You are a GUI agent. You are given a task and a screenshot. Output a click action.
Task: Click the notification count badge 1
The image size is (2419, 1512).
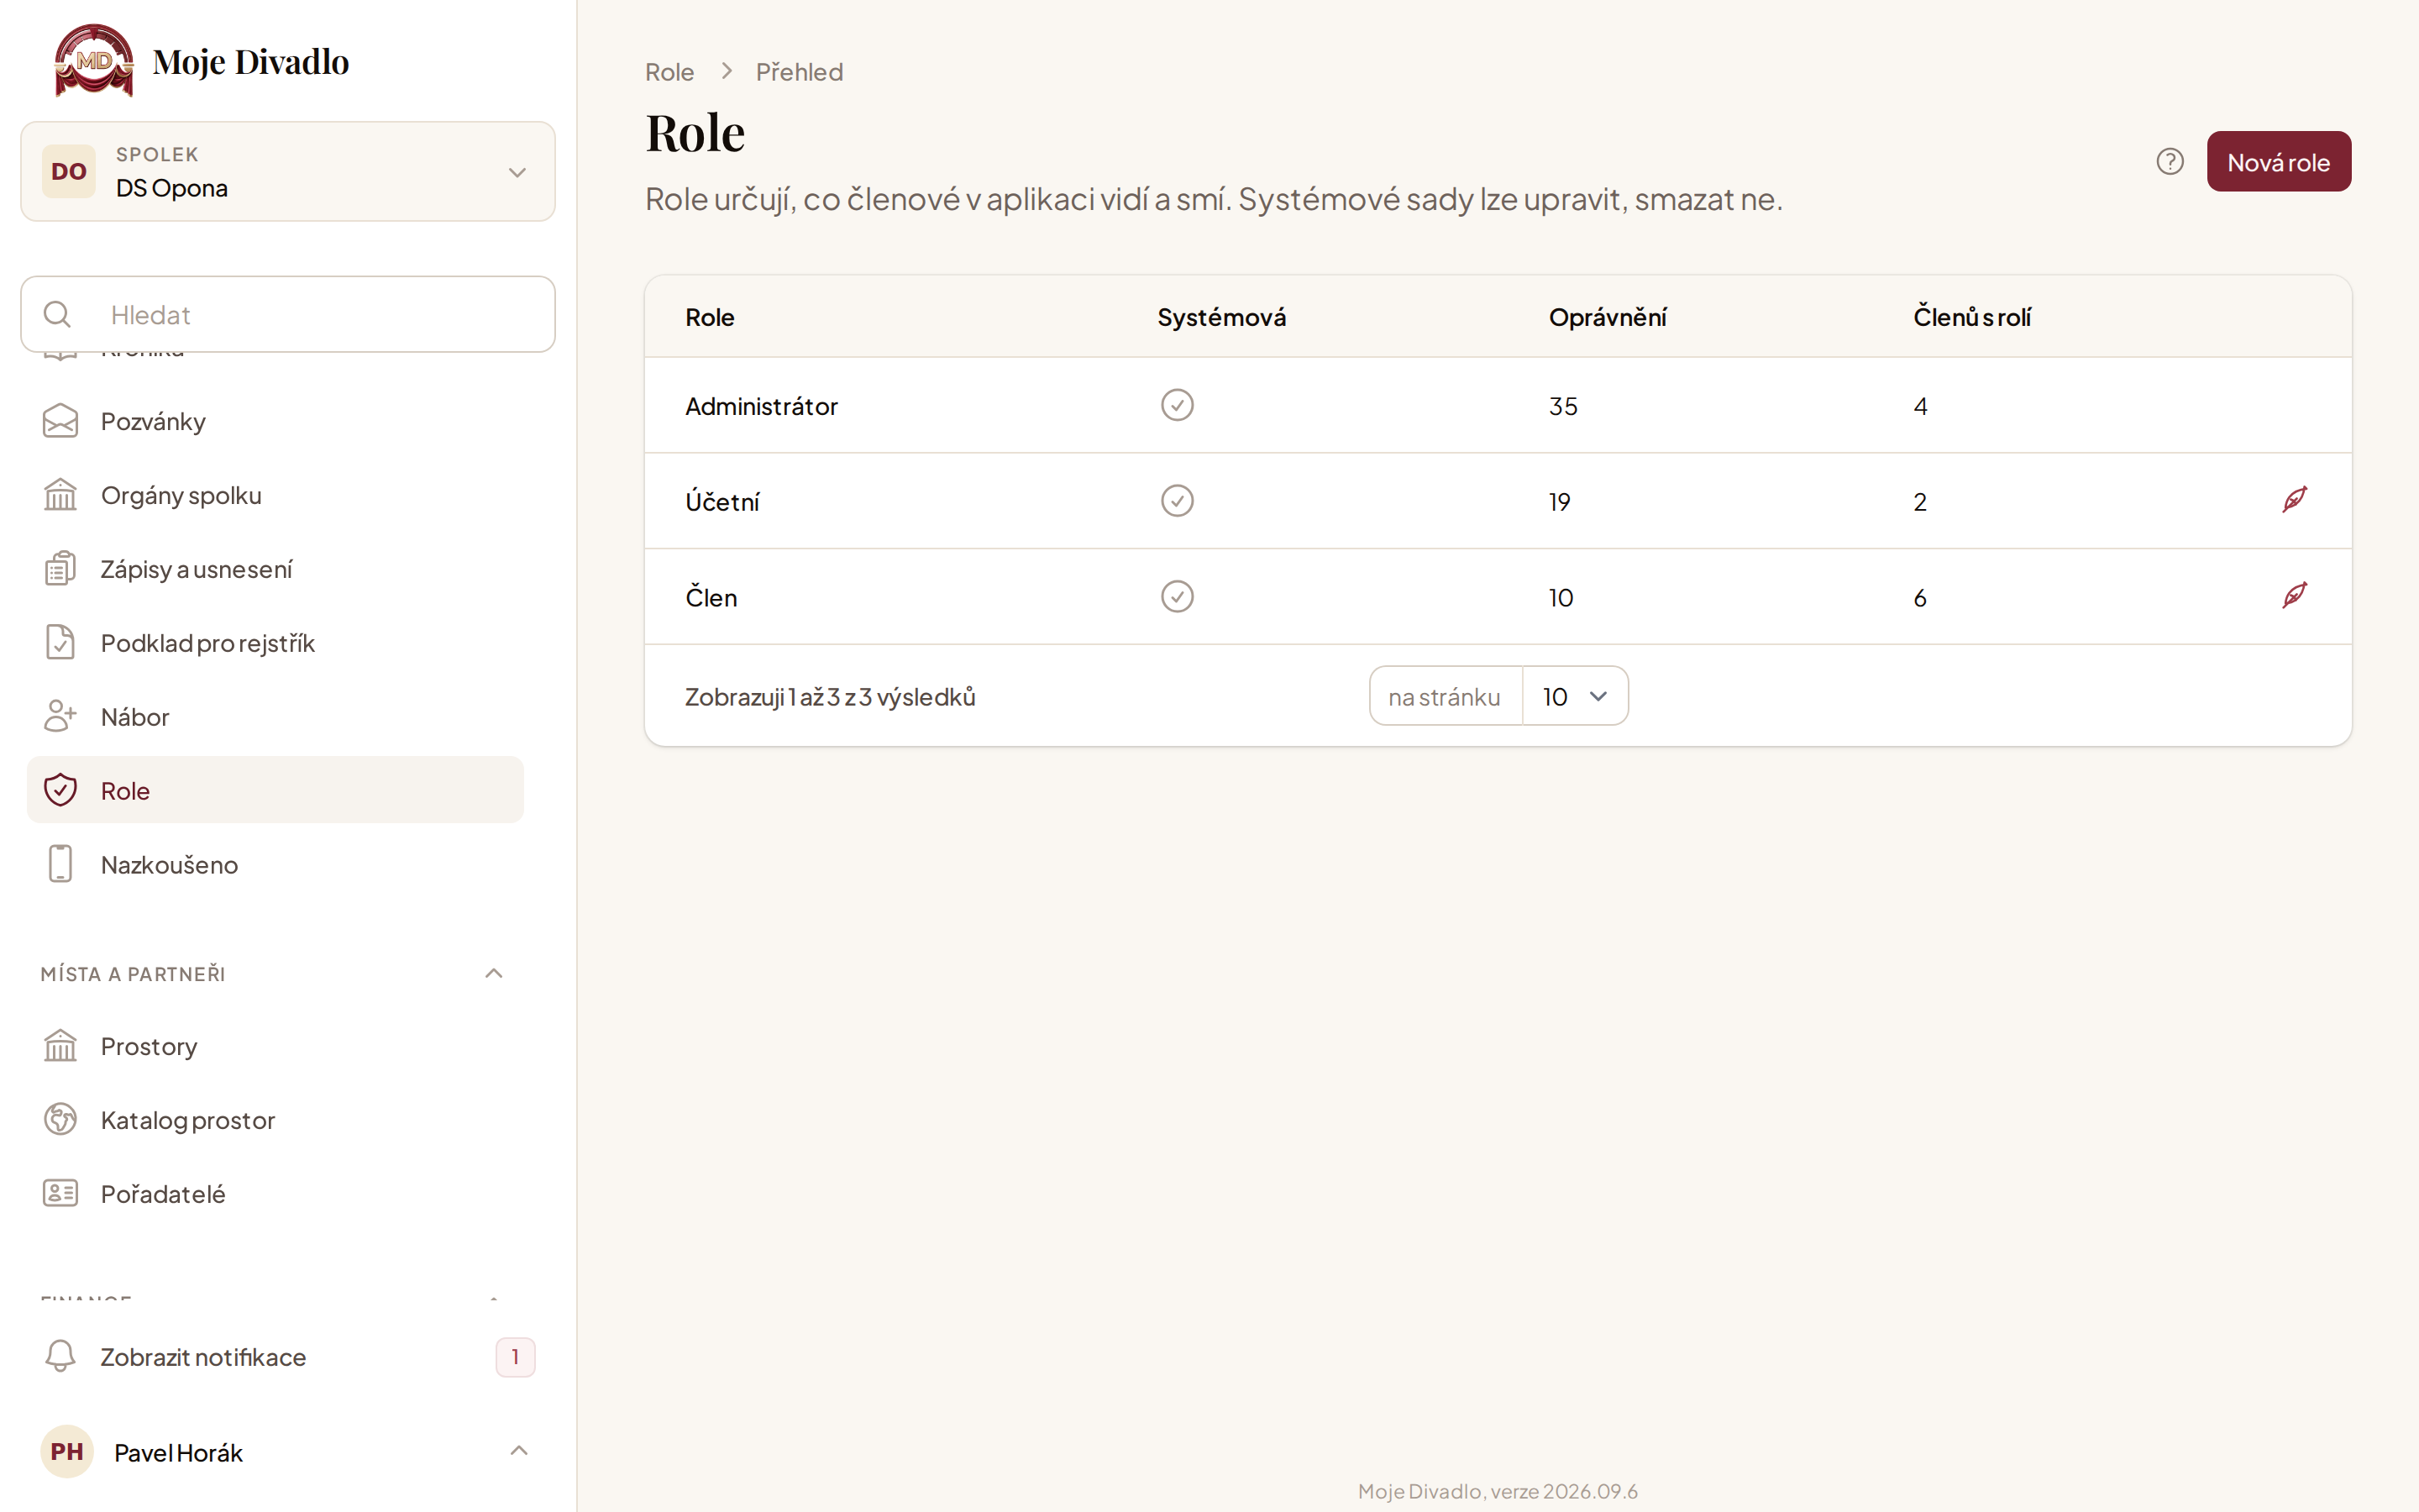515,1357
